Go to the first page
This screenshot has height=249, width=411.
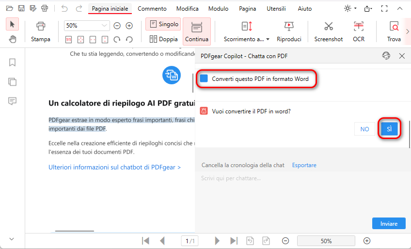tap(145, 241)
